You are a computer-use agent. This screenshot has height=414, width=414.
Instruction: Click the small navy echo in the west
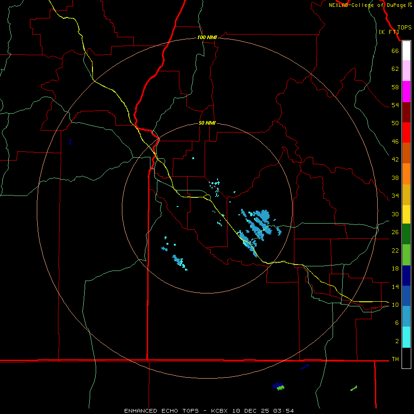70,142
